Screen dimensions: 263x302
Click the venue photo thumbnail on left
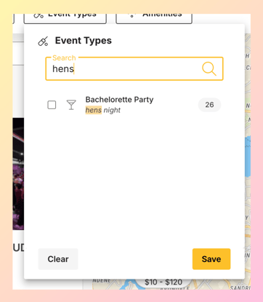[18, 174]
